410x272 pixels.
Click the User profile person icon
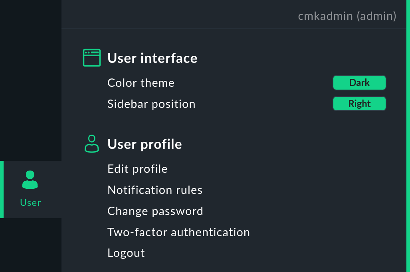(x=92, y=144)
